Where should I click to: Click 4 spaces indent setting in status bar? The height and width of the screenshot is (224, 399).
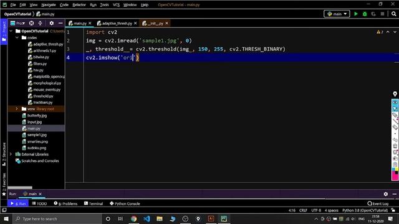(331, 210)
